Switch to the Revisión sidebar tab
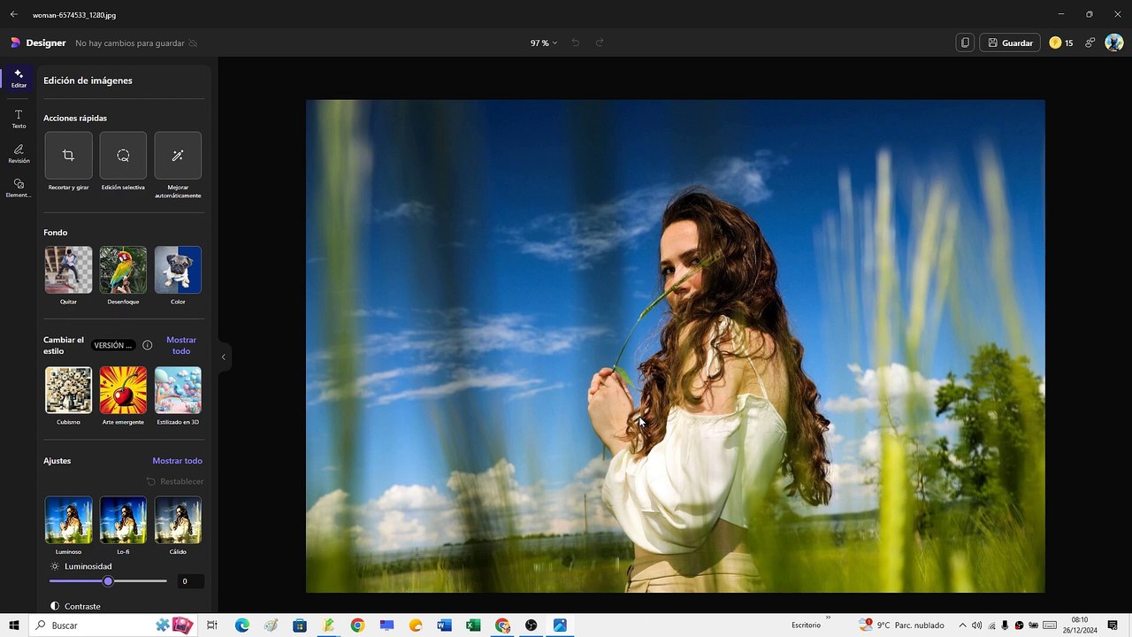The width and height of the screenshot is (1132, 637). 19,154
